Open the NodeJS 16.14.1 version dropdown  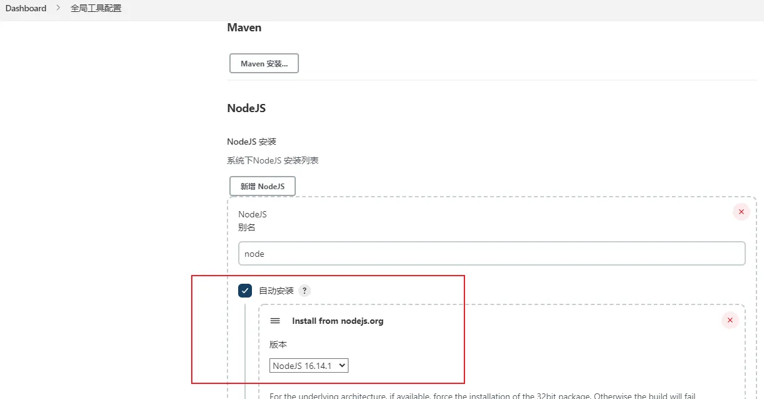click(x=309, y=365)
